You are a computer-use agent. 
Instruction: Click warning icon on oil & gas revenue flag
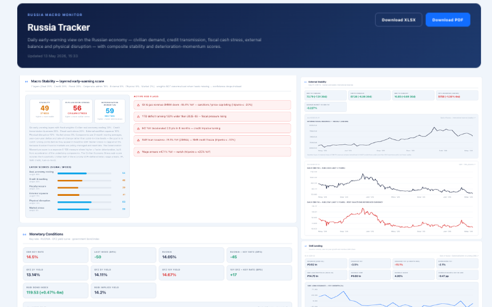(138, 105)
